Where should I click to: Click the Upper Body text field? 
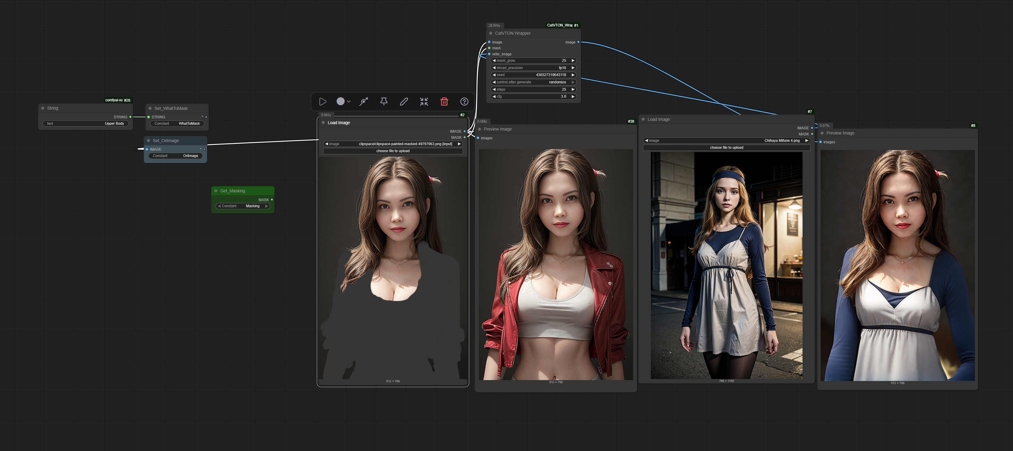85,124
